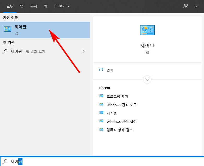Image resolution: width=204 pixels, height=166 pixels.
Task: Open the 제어판 best match result
Action: point(45,30)
